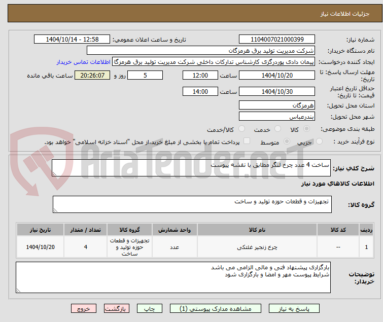Click the response deadline date 1404/10/20 field
The width and height of the screenshot is (383, 322).
click(x=277, y=75)
